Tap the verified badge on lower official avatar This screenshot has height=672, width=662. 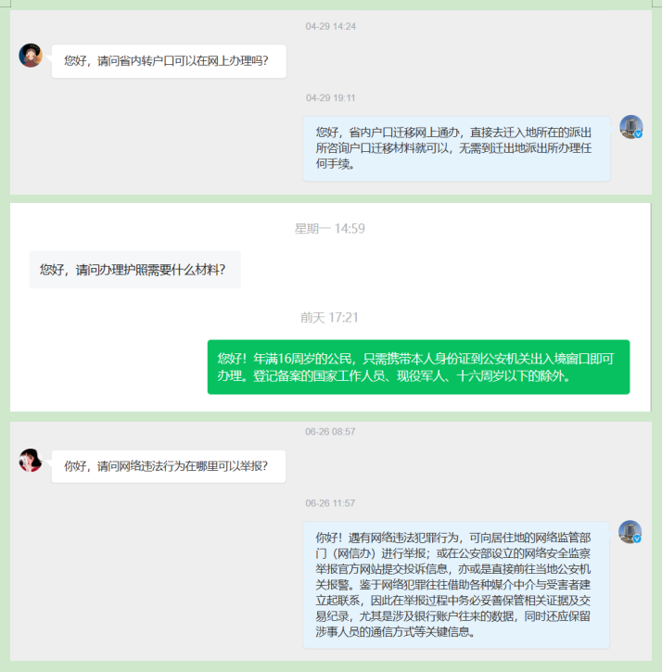[637, 539]
